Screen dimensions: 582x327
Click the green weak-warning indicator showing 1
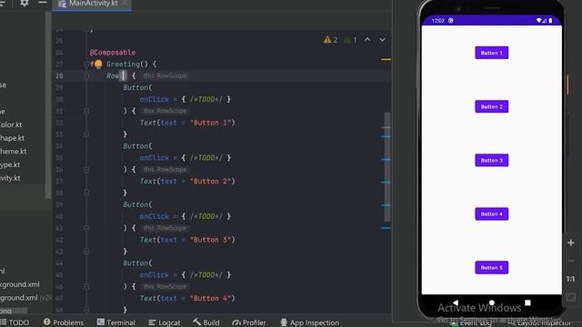(350, 40)
